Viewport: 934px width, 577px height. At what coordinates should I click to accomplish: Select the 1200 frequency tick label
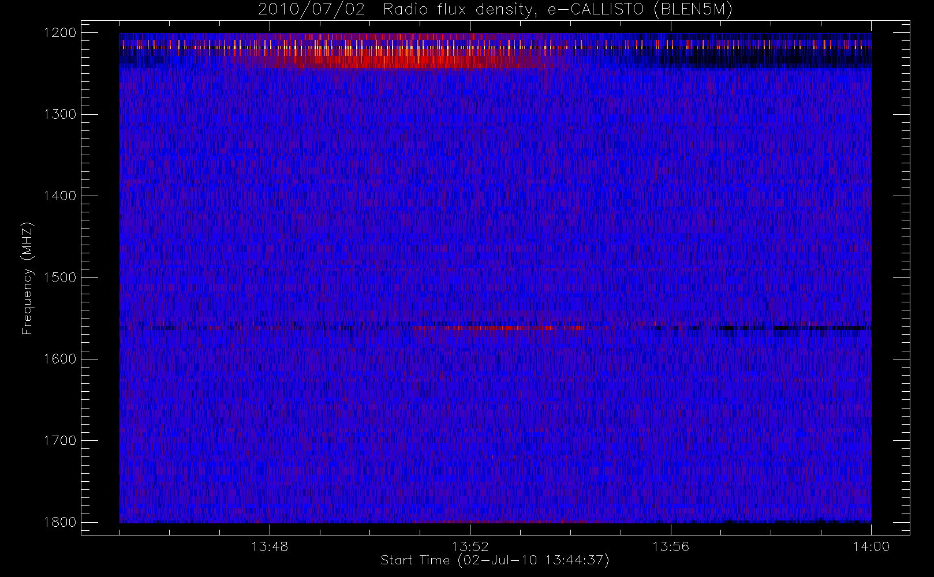tap(61, 33)
